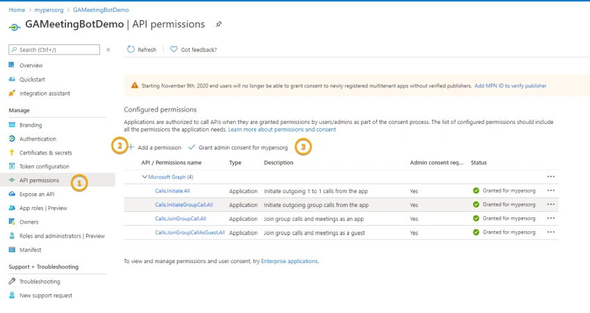Click Grant admin consent for mypersorg
590x313 pixels.
click(243, 147)
